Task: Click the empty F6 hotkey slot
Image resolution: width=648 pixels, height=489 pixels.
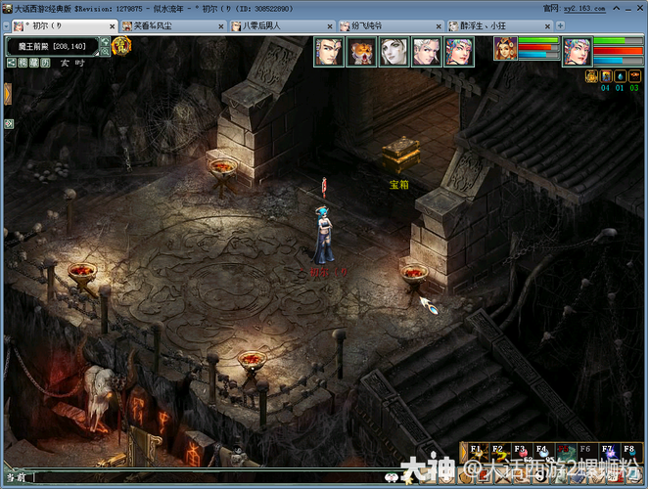Action: pos(587,453)
